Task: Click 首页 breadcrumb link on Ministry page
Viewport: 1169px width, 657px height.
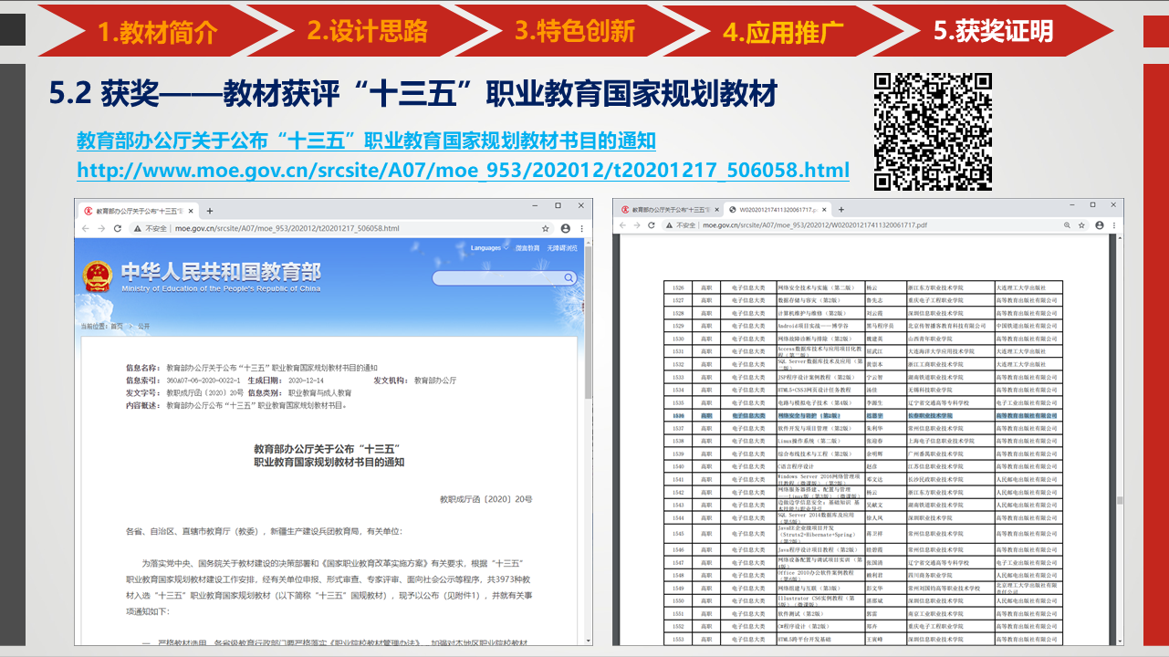Action: click(117, 326)
